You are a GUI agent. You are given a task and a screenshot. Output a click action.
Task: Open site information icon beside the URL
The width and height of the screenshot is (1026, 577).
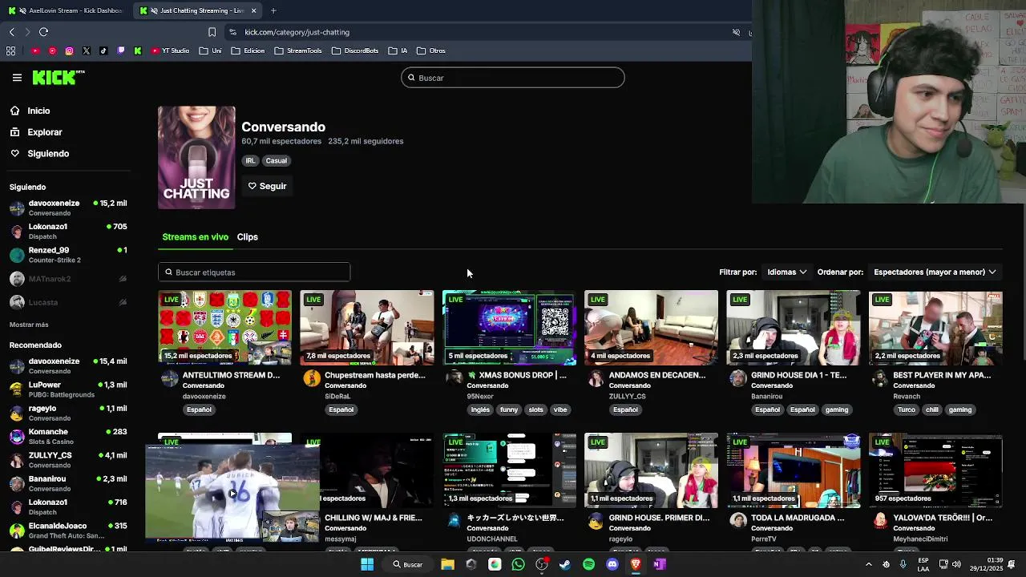[x=232, y=32]
